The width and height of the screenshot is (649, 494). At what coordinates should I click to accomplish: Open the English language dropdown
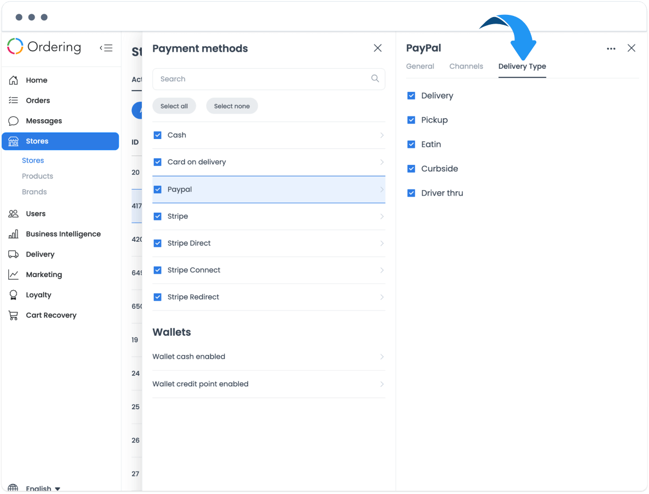tap(43, 489)
